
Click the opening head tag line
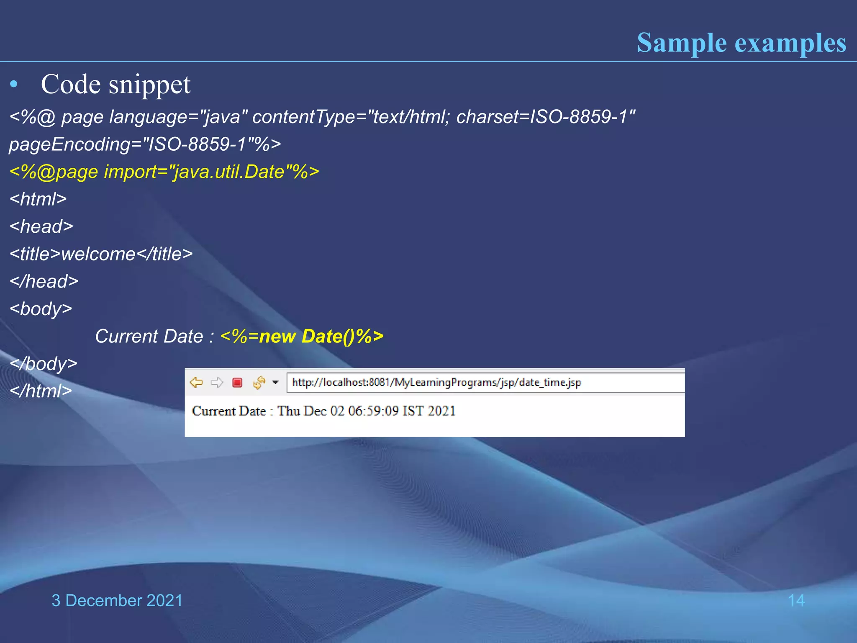point(41,226)
